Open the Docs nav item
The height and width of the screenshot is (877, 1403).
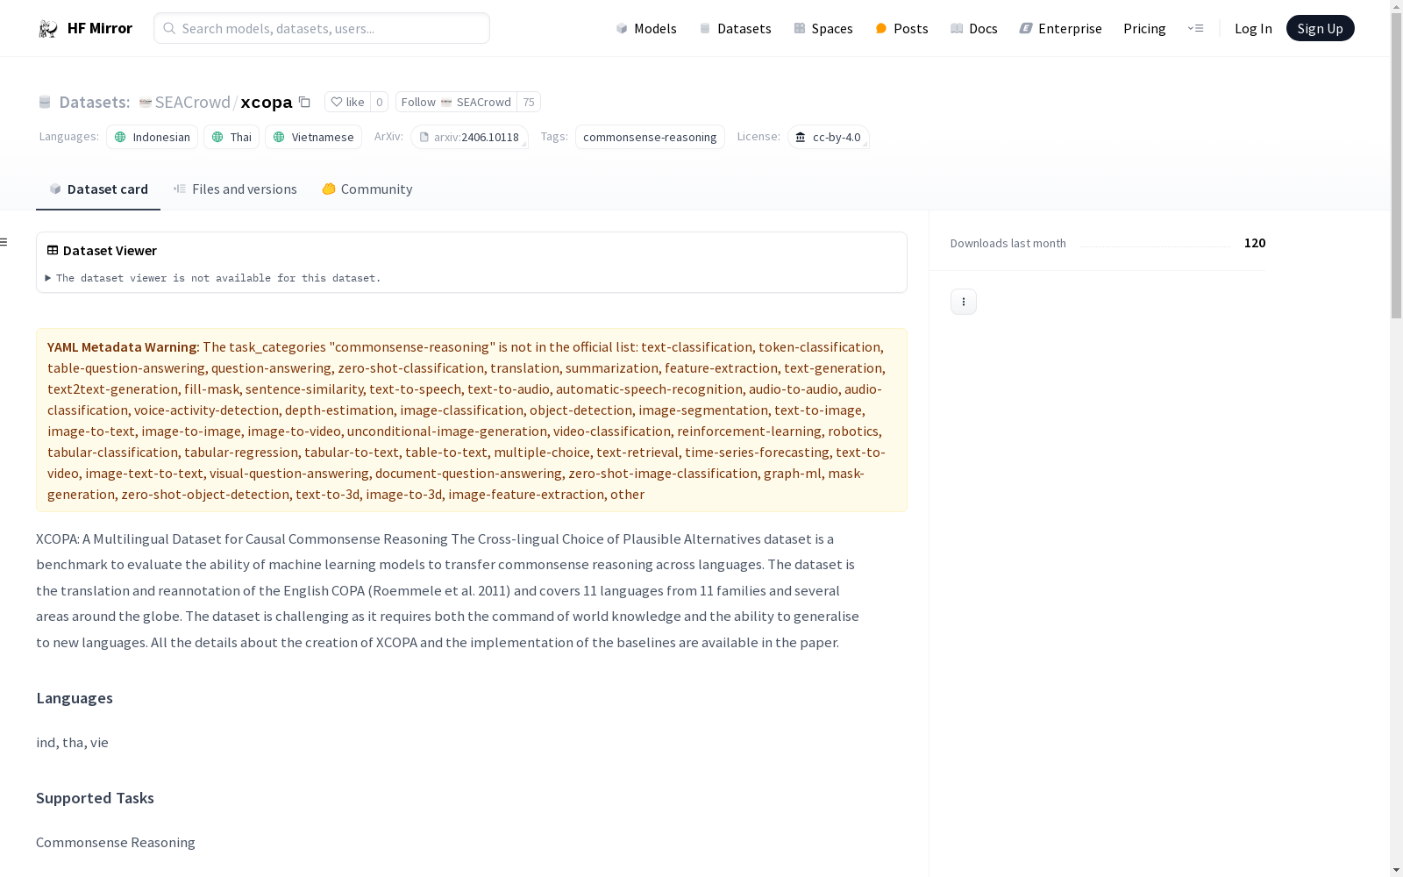[x=974, y=28]
